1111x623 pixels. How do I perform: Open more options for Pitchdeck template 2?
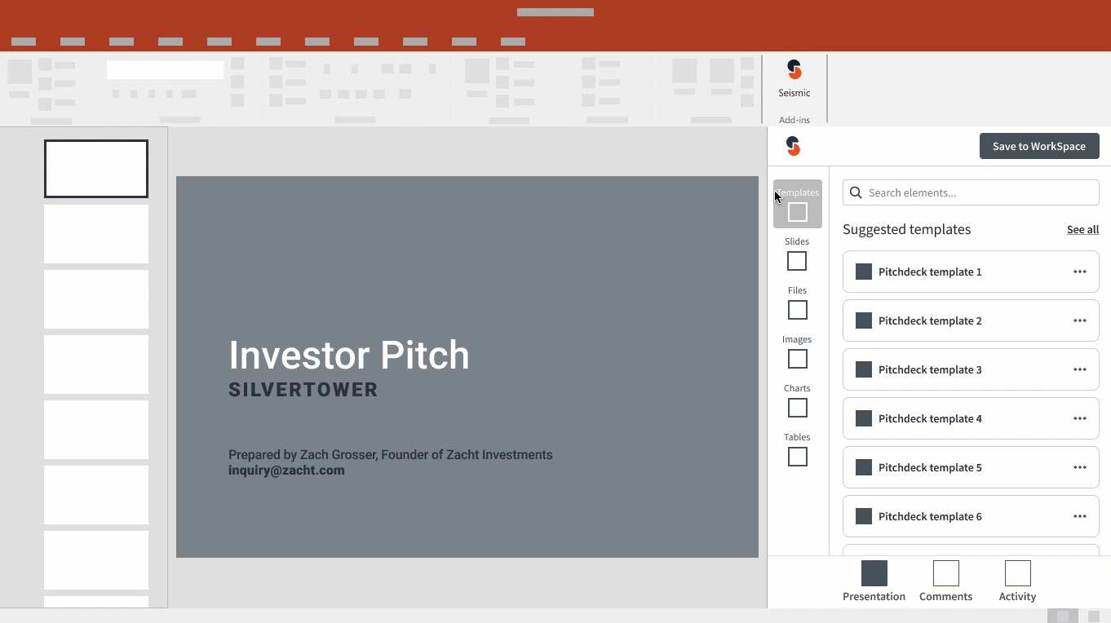pos(1080,320)
